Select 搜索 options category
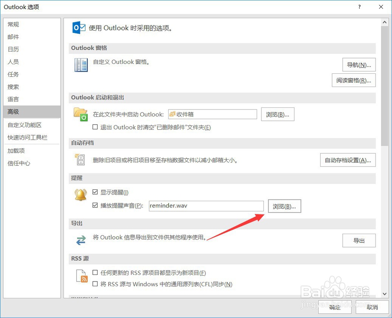392x318 pixels. coord(32,87)
